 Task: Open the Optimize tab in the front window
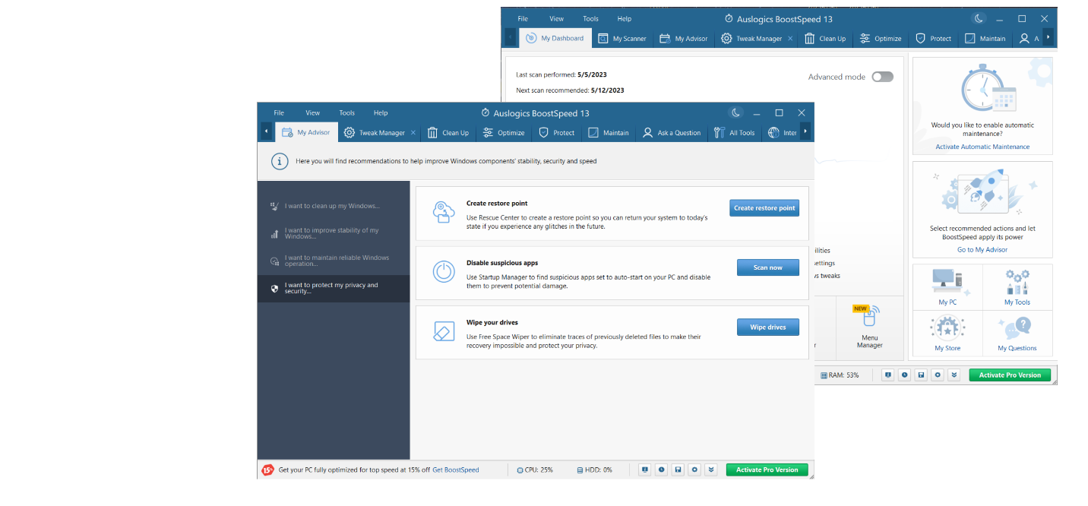click(x=504, y=132)
